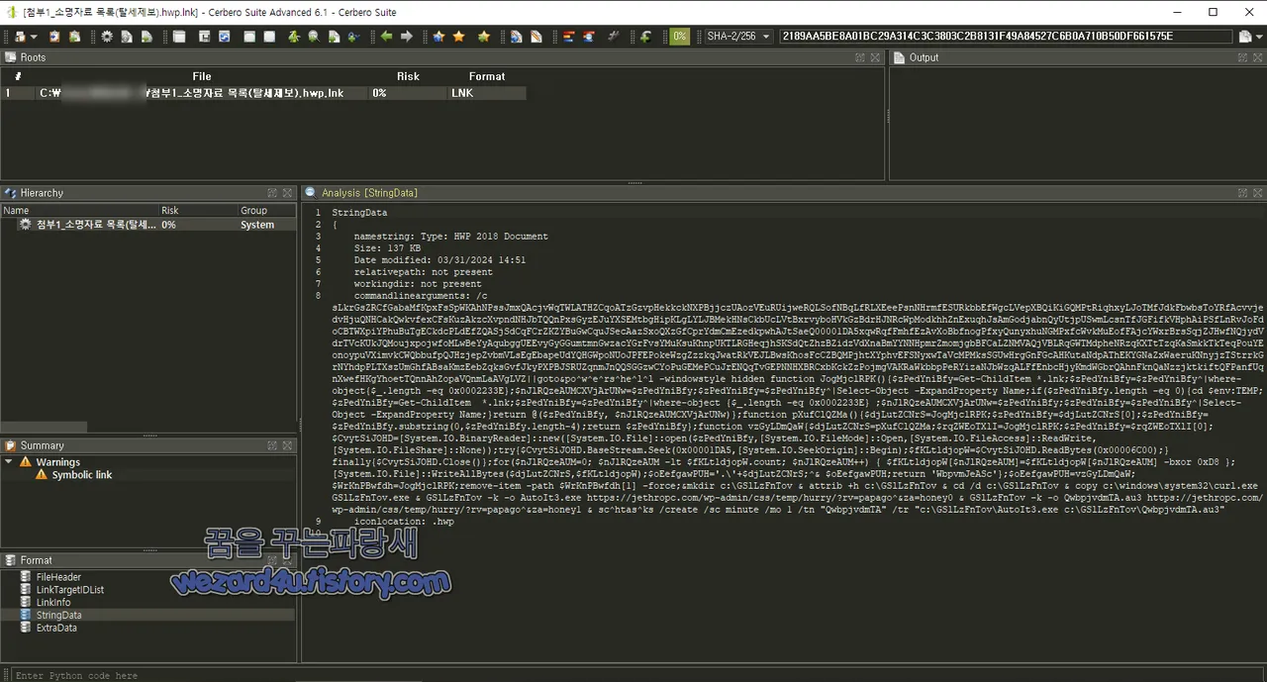Screen dimensions: 1267x682
Task: Click the clipboard icon in the toolbar
Action: (54, 37)
